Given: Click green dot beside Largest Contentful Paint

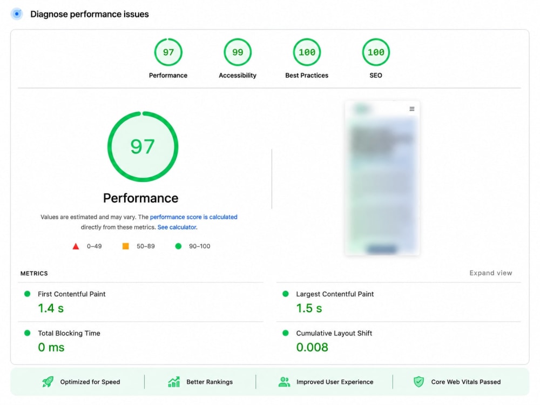Looking at the screenshot, I should [286, 294].
